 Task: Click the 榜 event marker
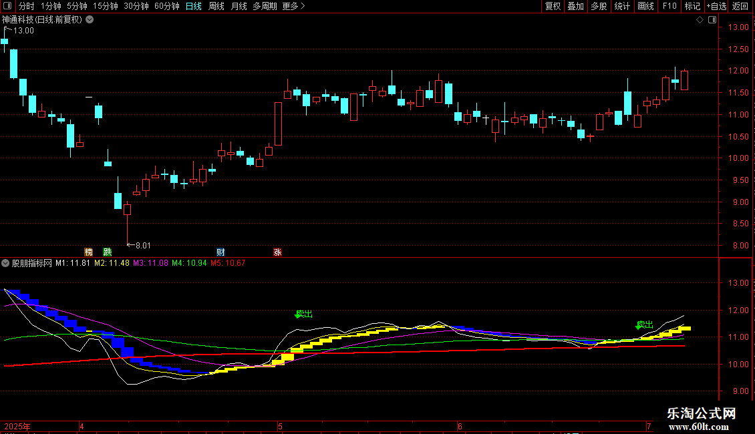click(x=89, y=252)
